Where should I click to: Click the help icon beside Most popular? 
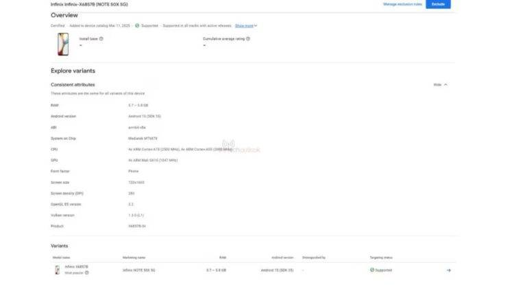click(x=87, y=273)
